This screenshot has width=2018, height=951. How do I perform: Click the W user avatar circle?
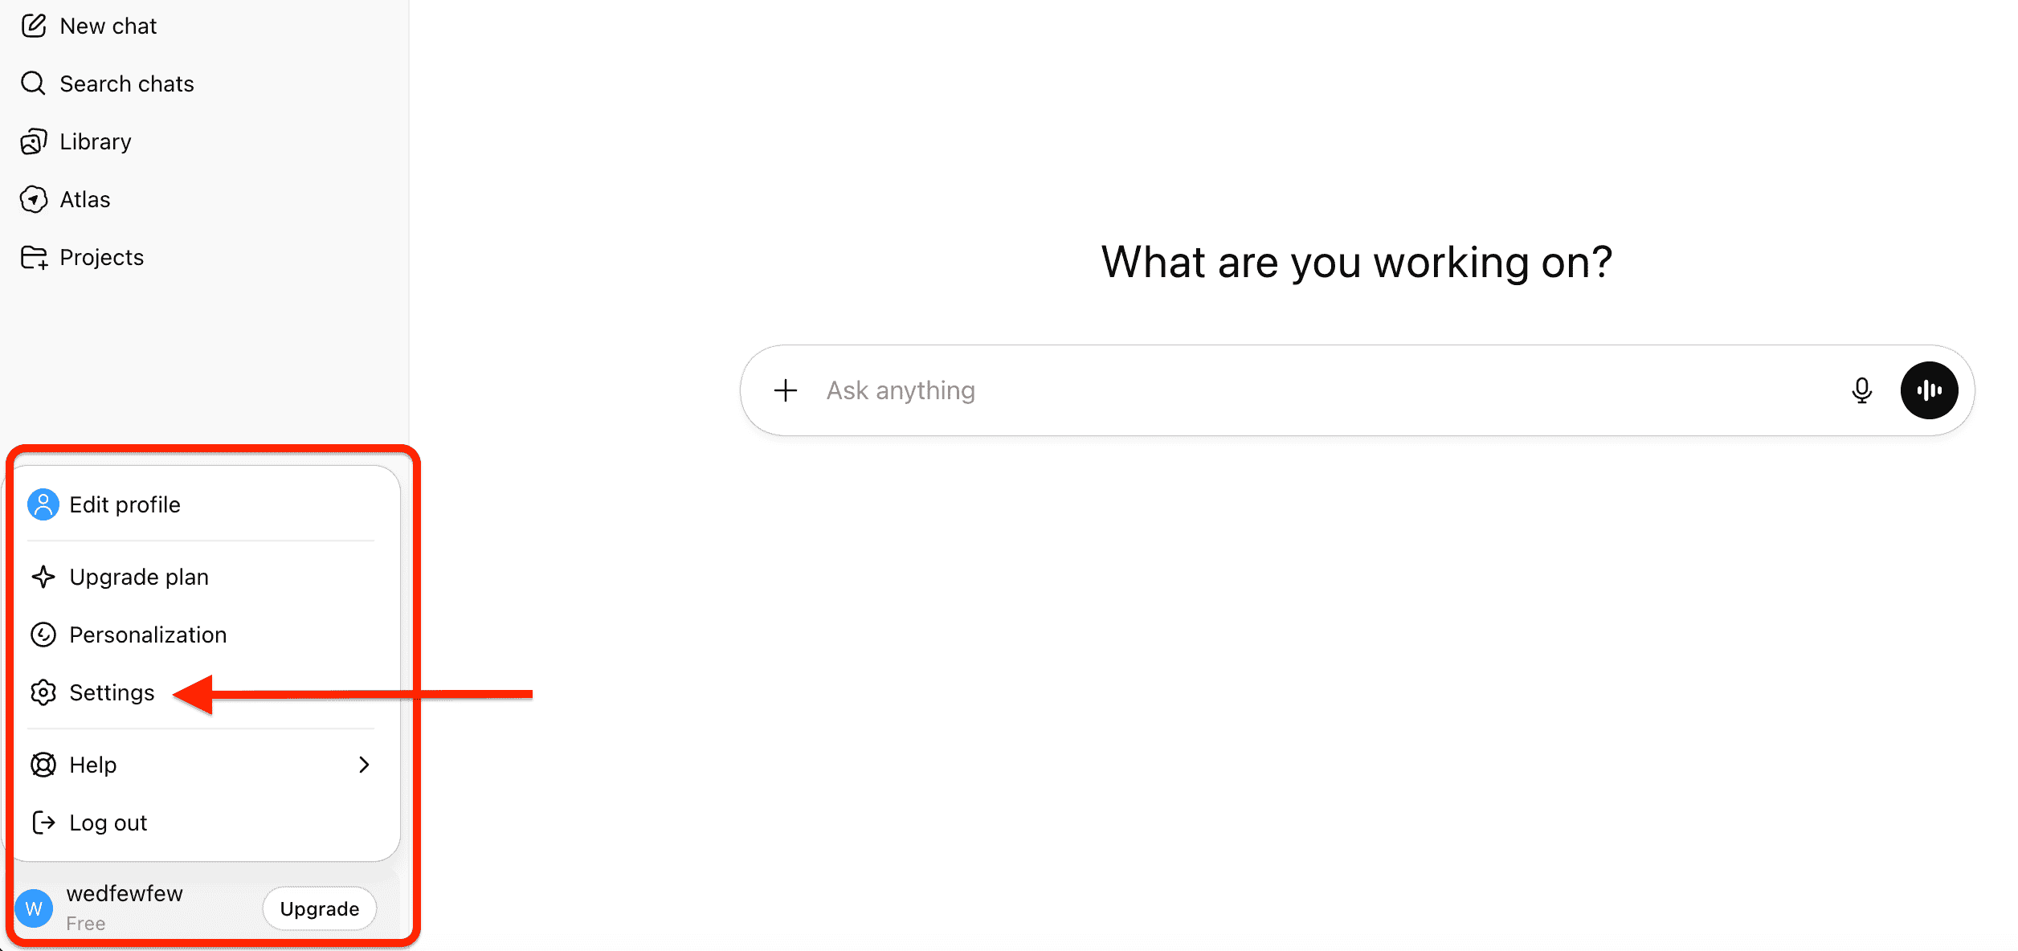(x=34, y=908)
